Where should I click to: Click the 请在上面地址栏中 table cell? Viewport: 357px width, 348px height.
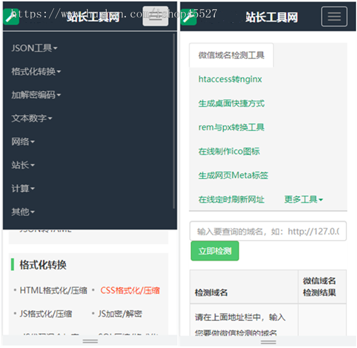pos(244,320)
